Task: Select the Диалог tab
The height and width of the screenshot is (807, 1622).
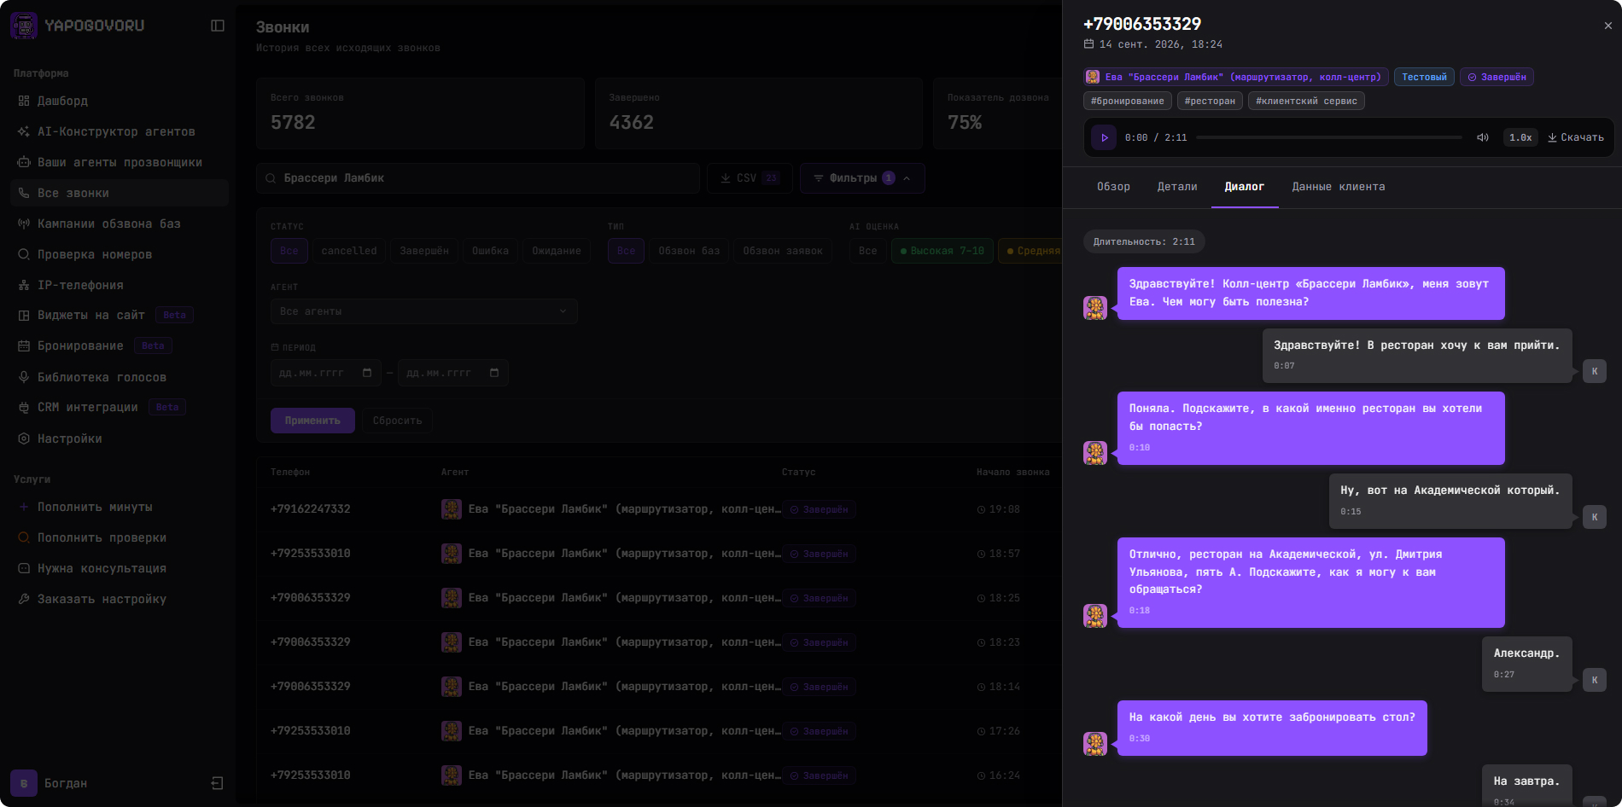Action: [x=1245, y=187]
